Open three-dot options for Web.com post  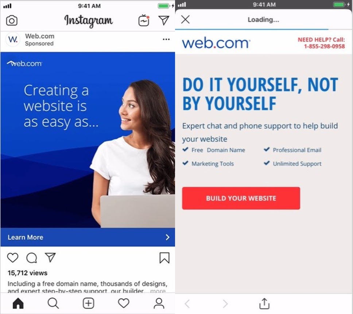coord(166,39)
